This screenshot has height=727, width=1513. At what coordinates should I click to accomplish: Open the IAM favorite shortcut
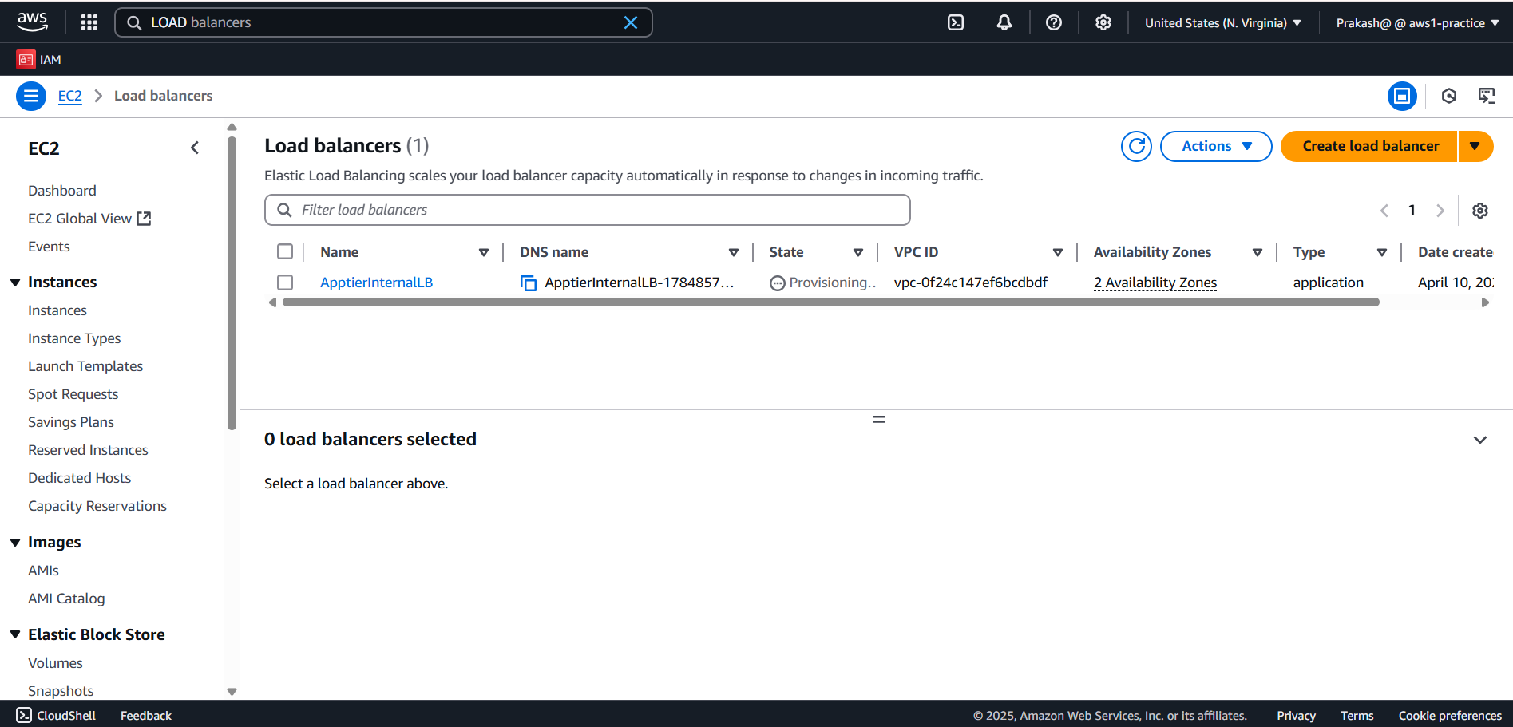tap(39, 59)
